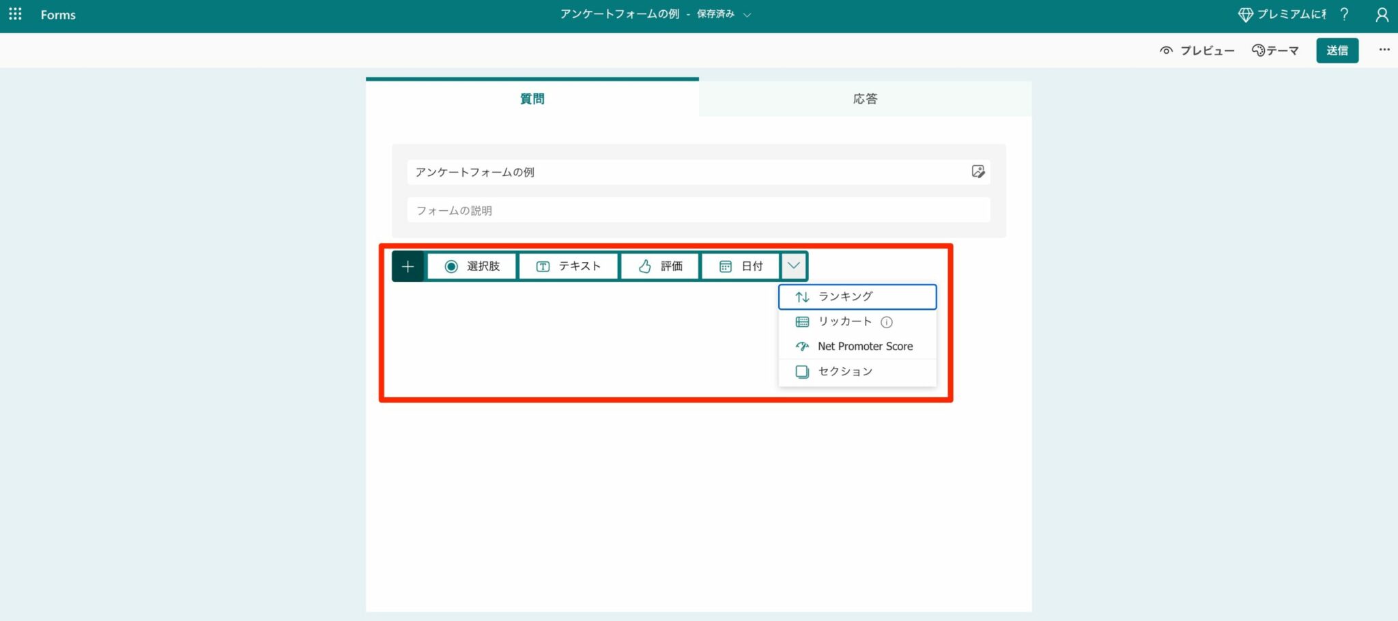Select ランキング from the question type menu
This screenshot has height=621, width=1398.
[x=846, y=296]
